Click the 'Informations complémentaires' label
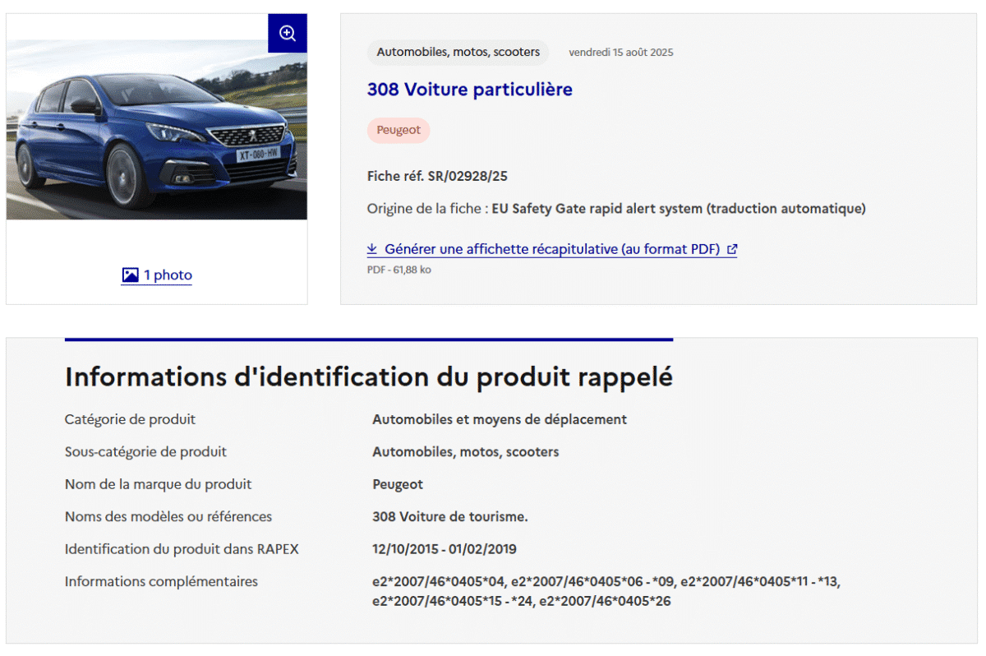986x656 pixels. click(x=161, y=581)
